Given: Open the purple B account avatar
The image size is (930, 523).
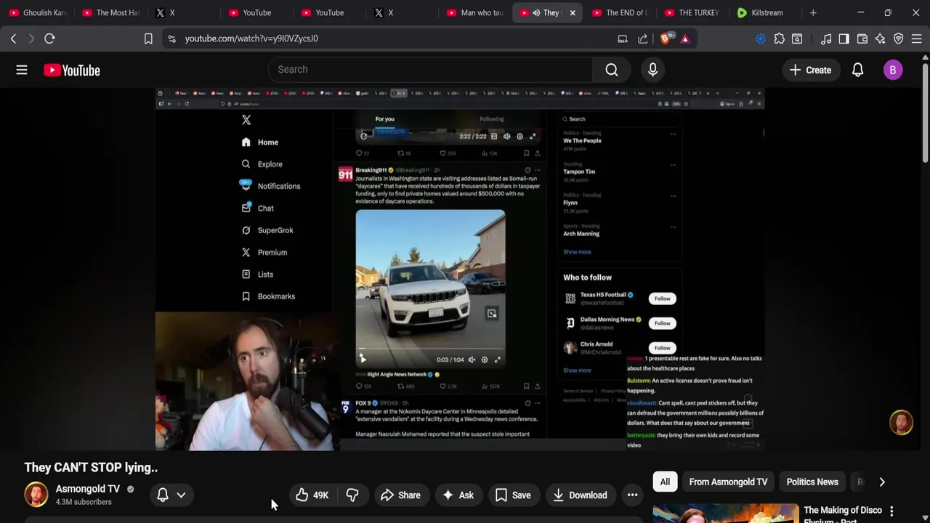Looking at the screenshot, I should pyautogui.click(x=893, y=70).
